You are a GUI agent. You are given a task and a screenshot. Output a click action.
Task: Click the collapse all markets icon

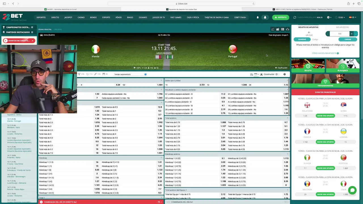(x=261, y=74)
